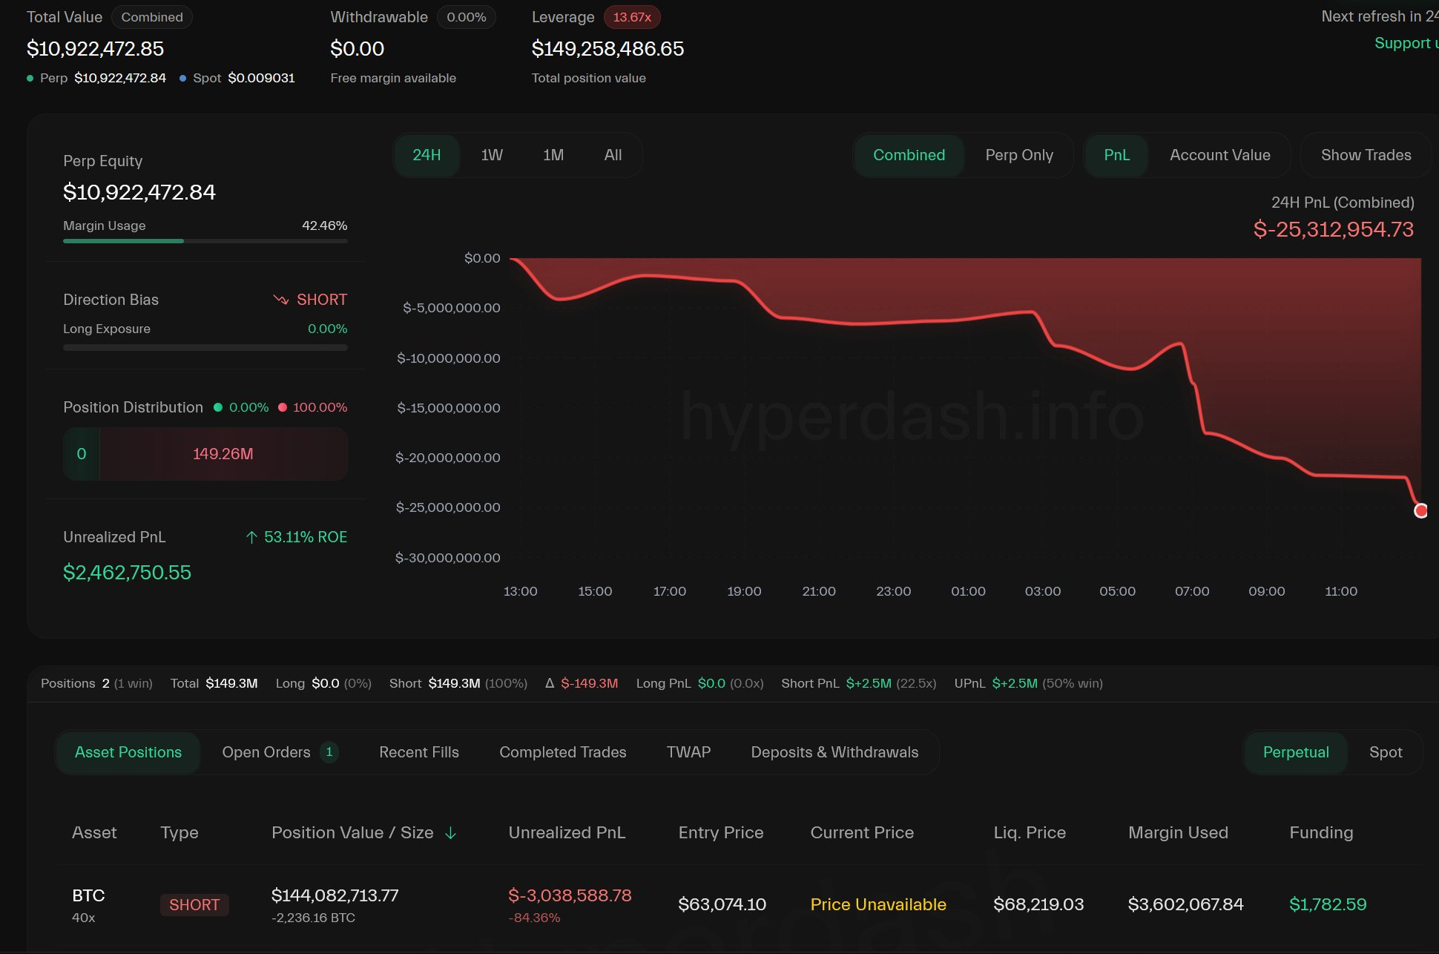This screenshot has width=1439, height=954.
Task: Click the Margin Usage progress bar
Action: [205, 241]
